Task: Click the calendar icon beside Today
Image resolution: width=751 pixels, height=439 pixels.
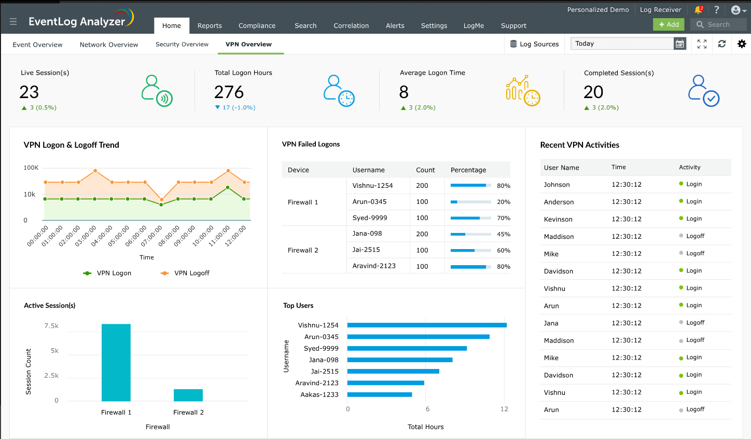Action: click(x=679, y=44)
